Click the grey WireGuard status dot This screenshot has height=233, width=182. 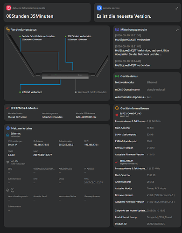click(x=76, y=92)
